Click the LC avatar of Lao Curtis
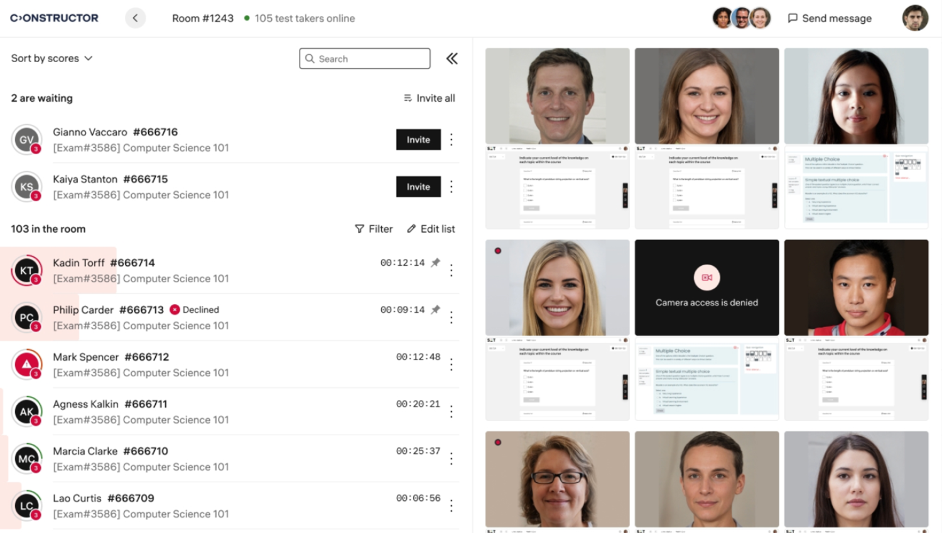942x533 pixels. coord(26,505)
